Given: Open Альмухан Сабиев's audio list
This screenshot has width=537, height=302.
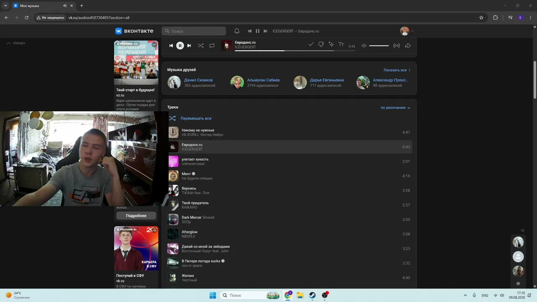Looking at the screenshot, I should 263,80.
